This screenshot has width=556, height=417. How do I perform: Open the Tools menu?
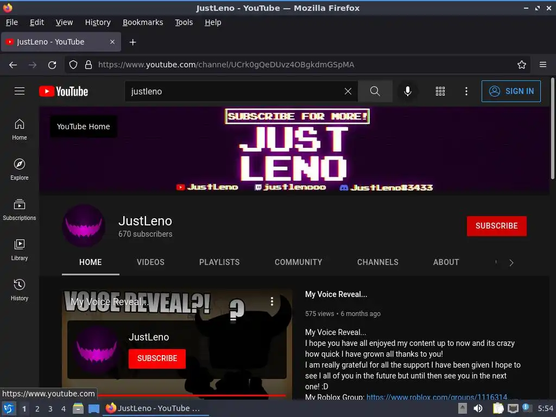[x=184, y=22]
